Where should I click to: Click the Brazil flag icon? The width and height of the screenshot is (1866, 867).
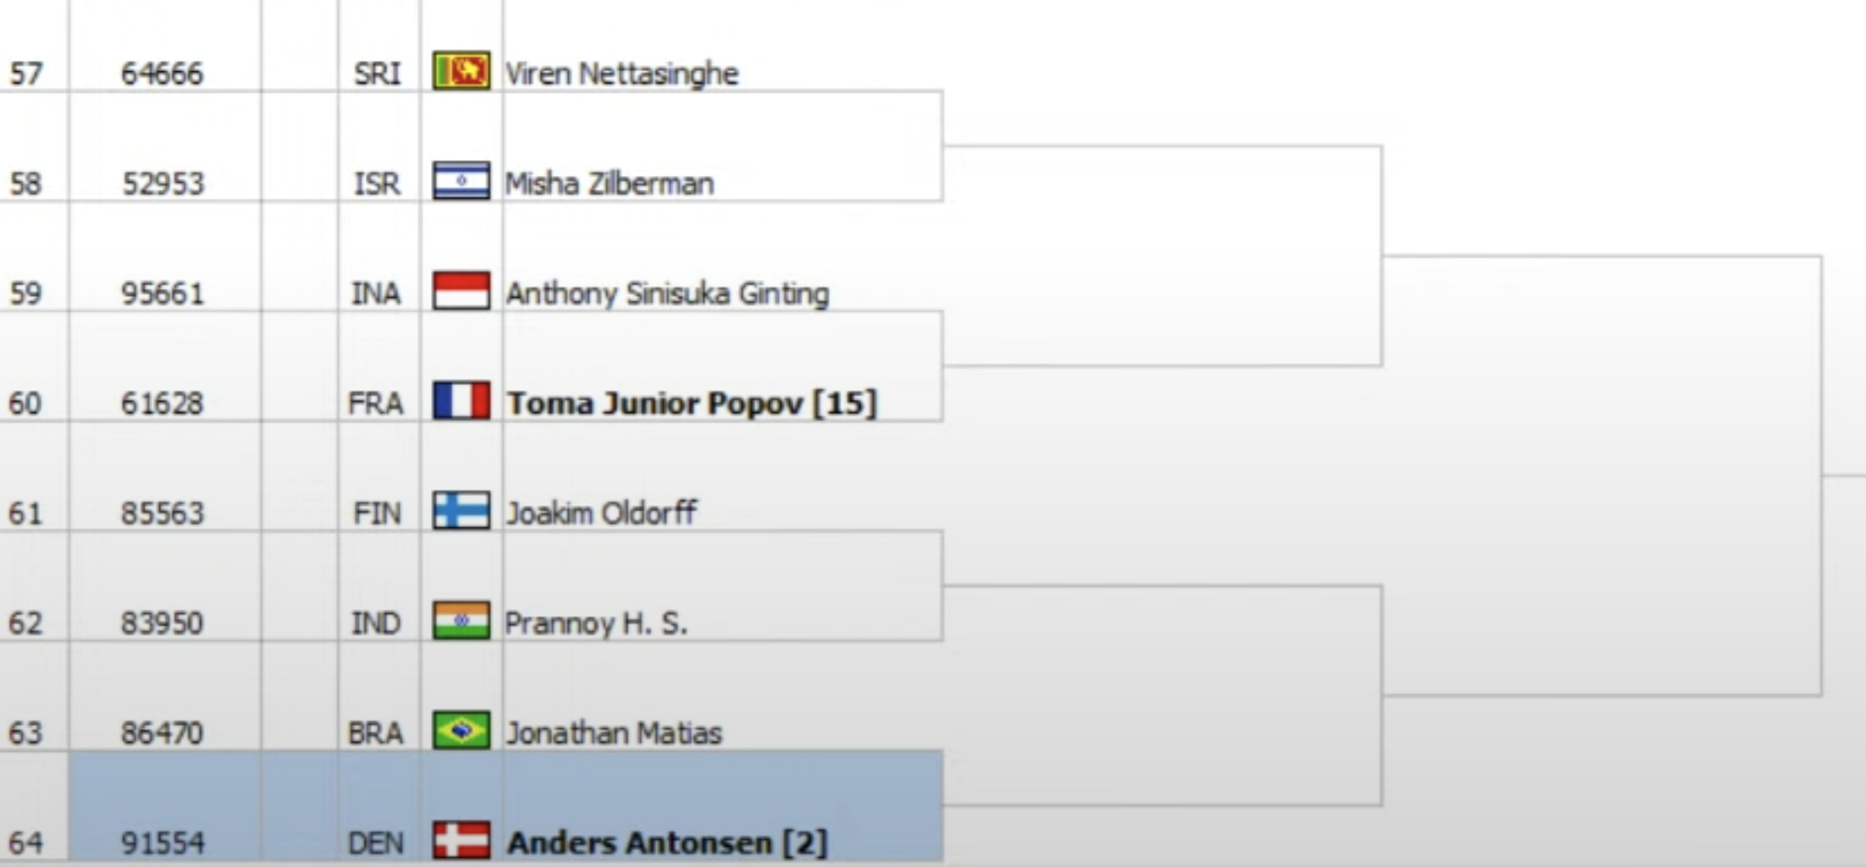pyautogui.click(x=461, y=731)
